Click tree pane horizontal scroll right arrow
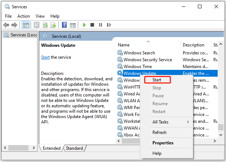This screenshot has width=226, height=162. [x=34, y=148]
